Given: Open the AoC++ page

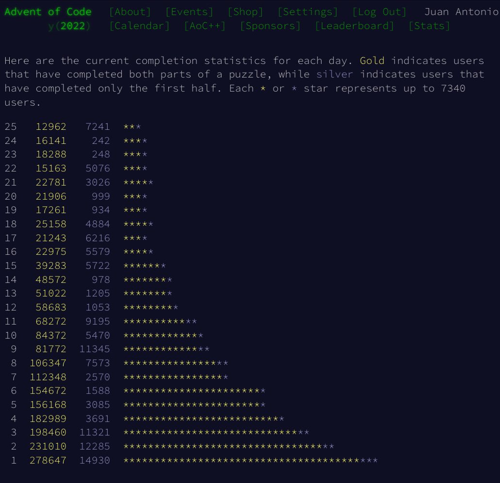Looking at the screenshot, I should (205, 26).
